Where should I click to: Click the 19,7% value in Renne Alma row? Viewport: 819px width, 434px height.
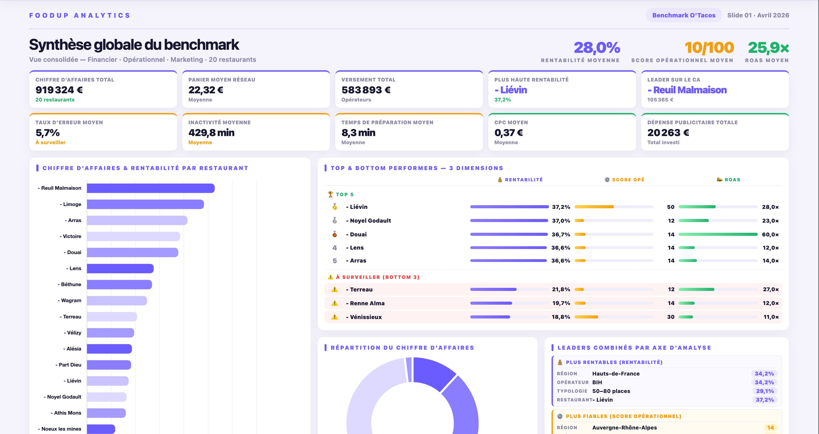pos(561,303)
